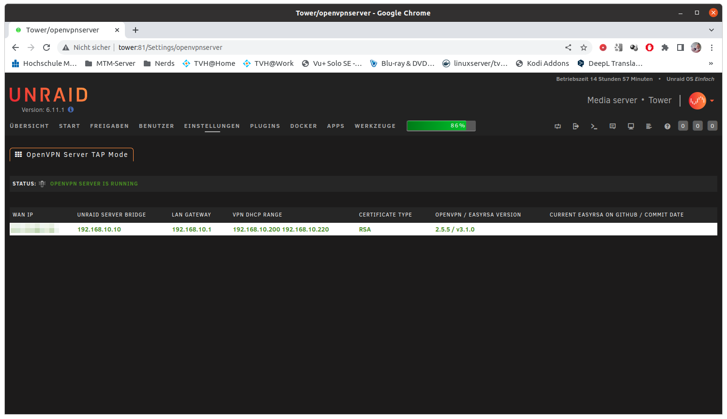Viewport: 727px width, 419px height.
Task: Click the LAN gateway value 192.168.10.1
Action: (x=192, y=230)
